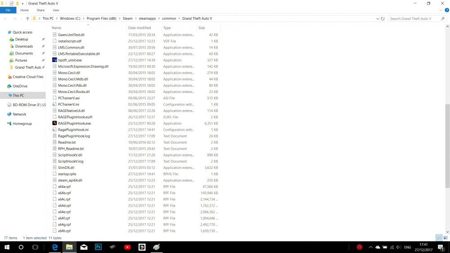
Task: Switch to details view layout icon
Action: 439,238
